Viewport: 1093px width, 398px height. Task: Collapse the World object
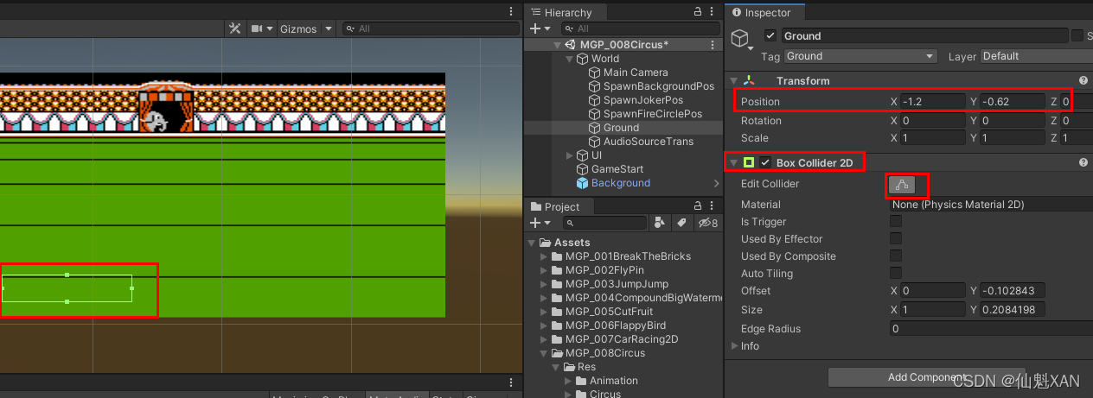point(569,59)
